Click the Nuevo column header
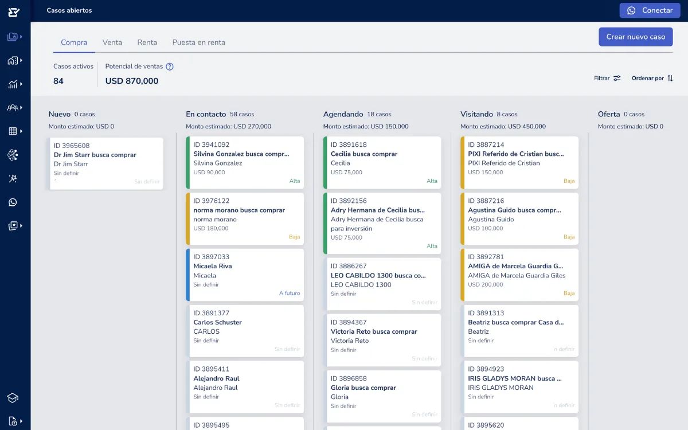Image resolution: width=688 pixels, height=430 pixels. (x=60, y=114)
